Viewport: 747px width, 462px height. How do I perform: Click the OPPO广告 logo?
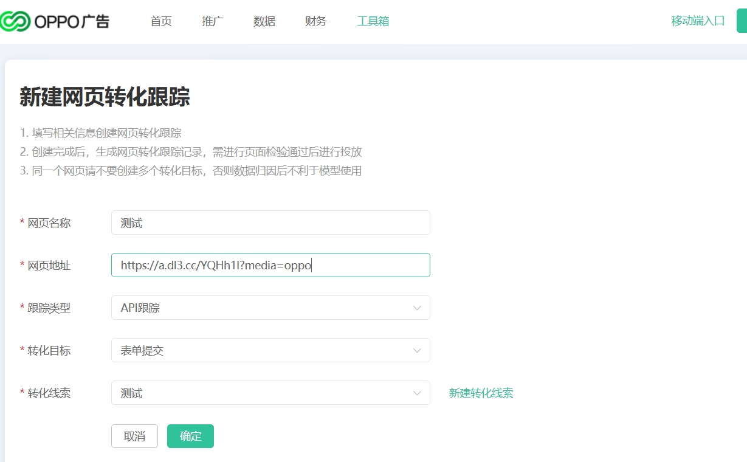tap(55, 21)
